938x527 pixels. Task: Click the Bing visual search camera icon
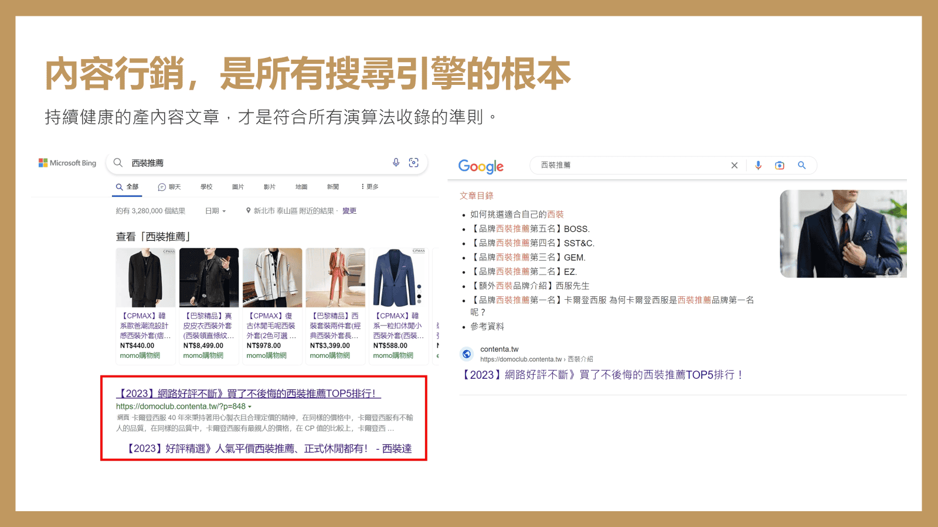coord(414,163)
